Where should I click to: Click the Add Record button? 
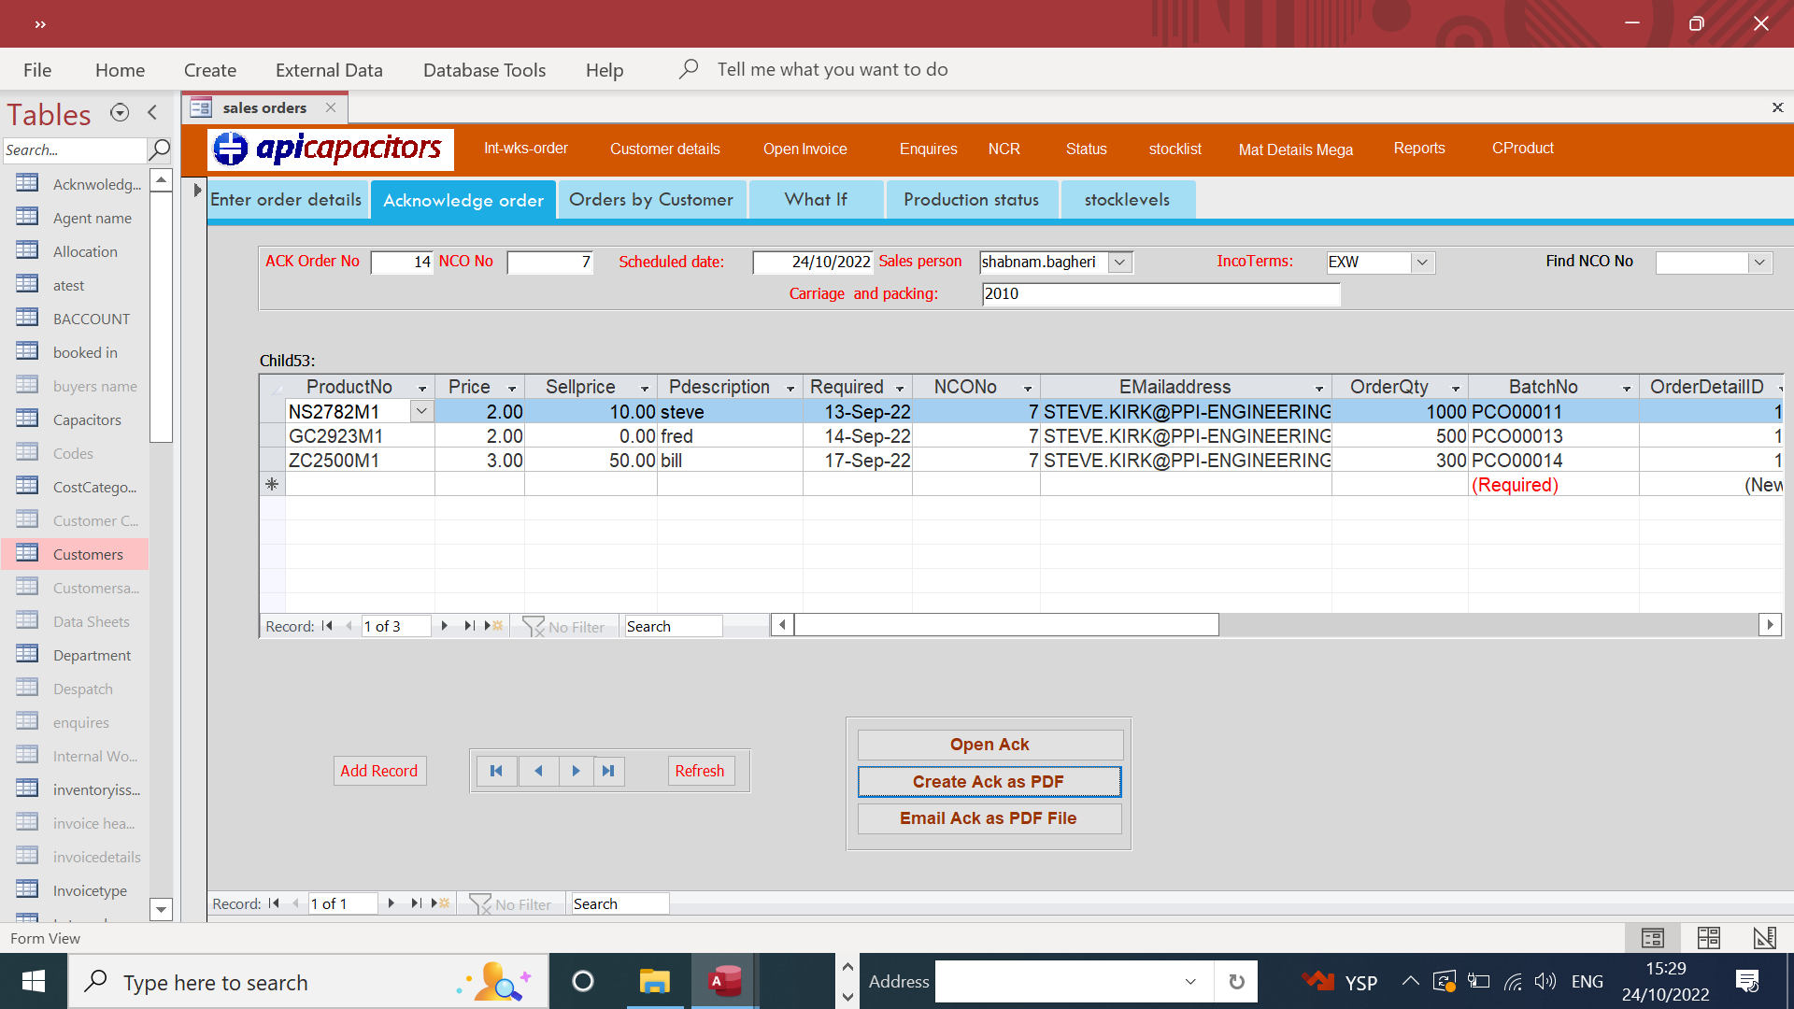point(378,771)
